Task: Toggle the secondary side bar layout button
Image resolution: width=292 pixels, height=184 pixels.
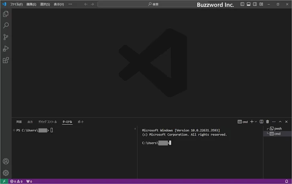Action: click(x=255, y=4)
